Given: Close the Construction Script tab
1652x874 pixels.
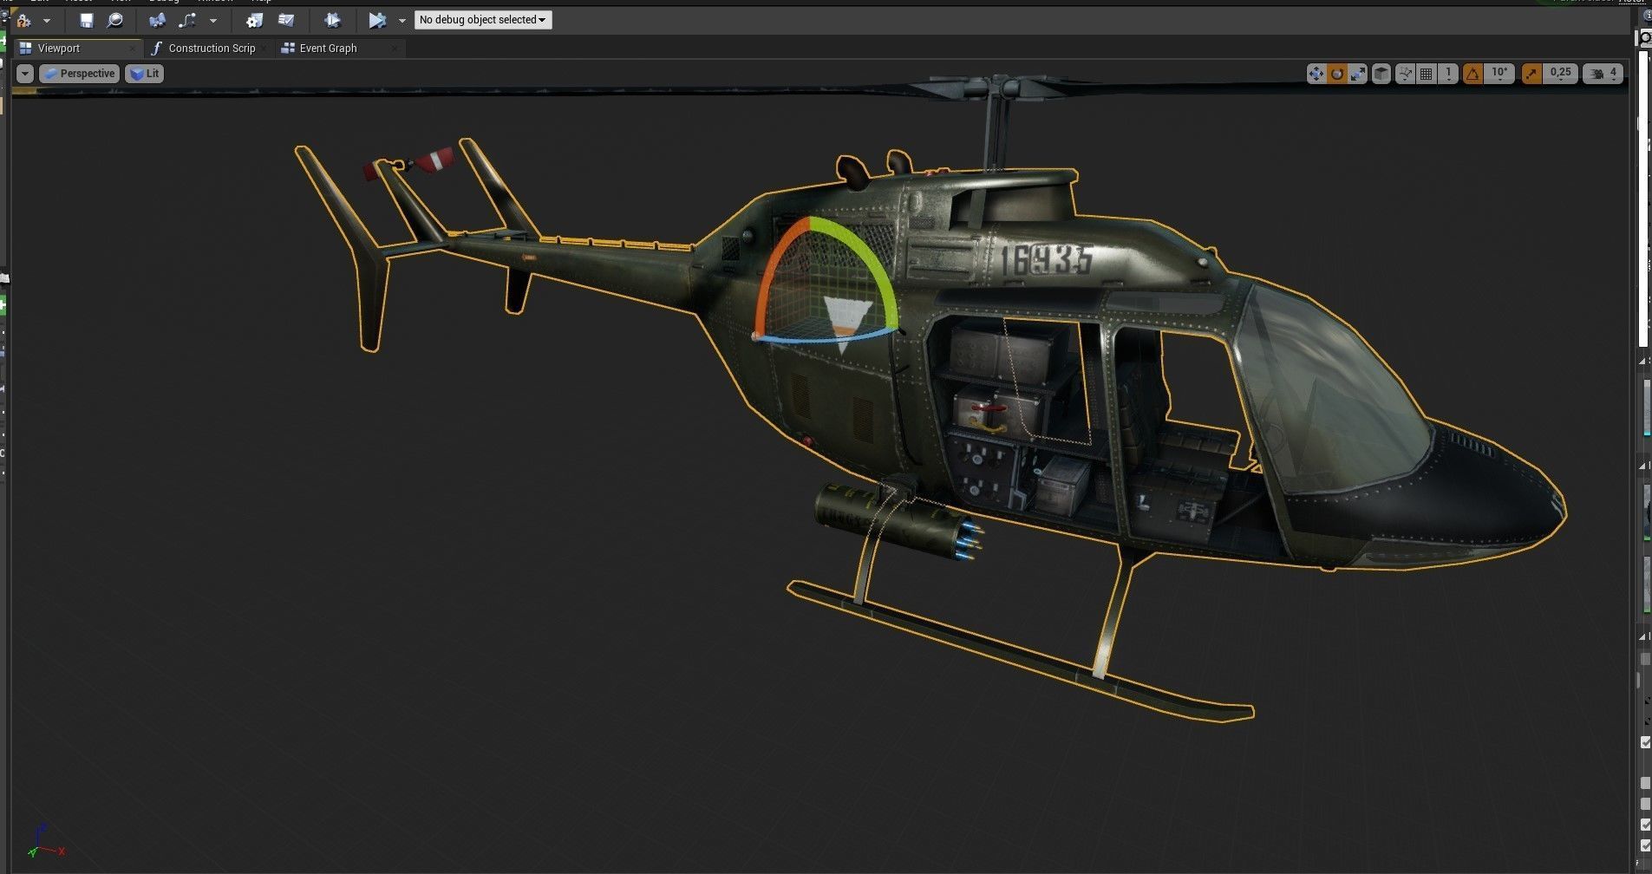Looking at the screenshot, I should [x=264, y=49].
